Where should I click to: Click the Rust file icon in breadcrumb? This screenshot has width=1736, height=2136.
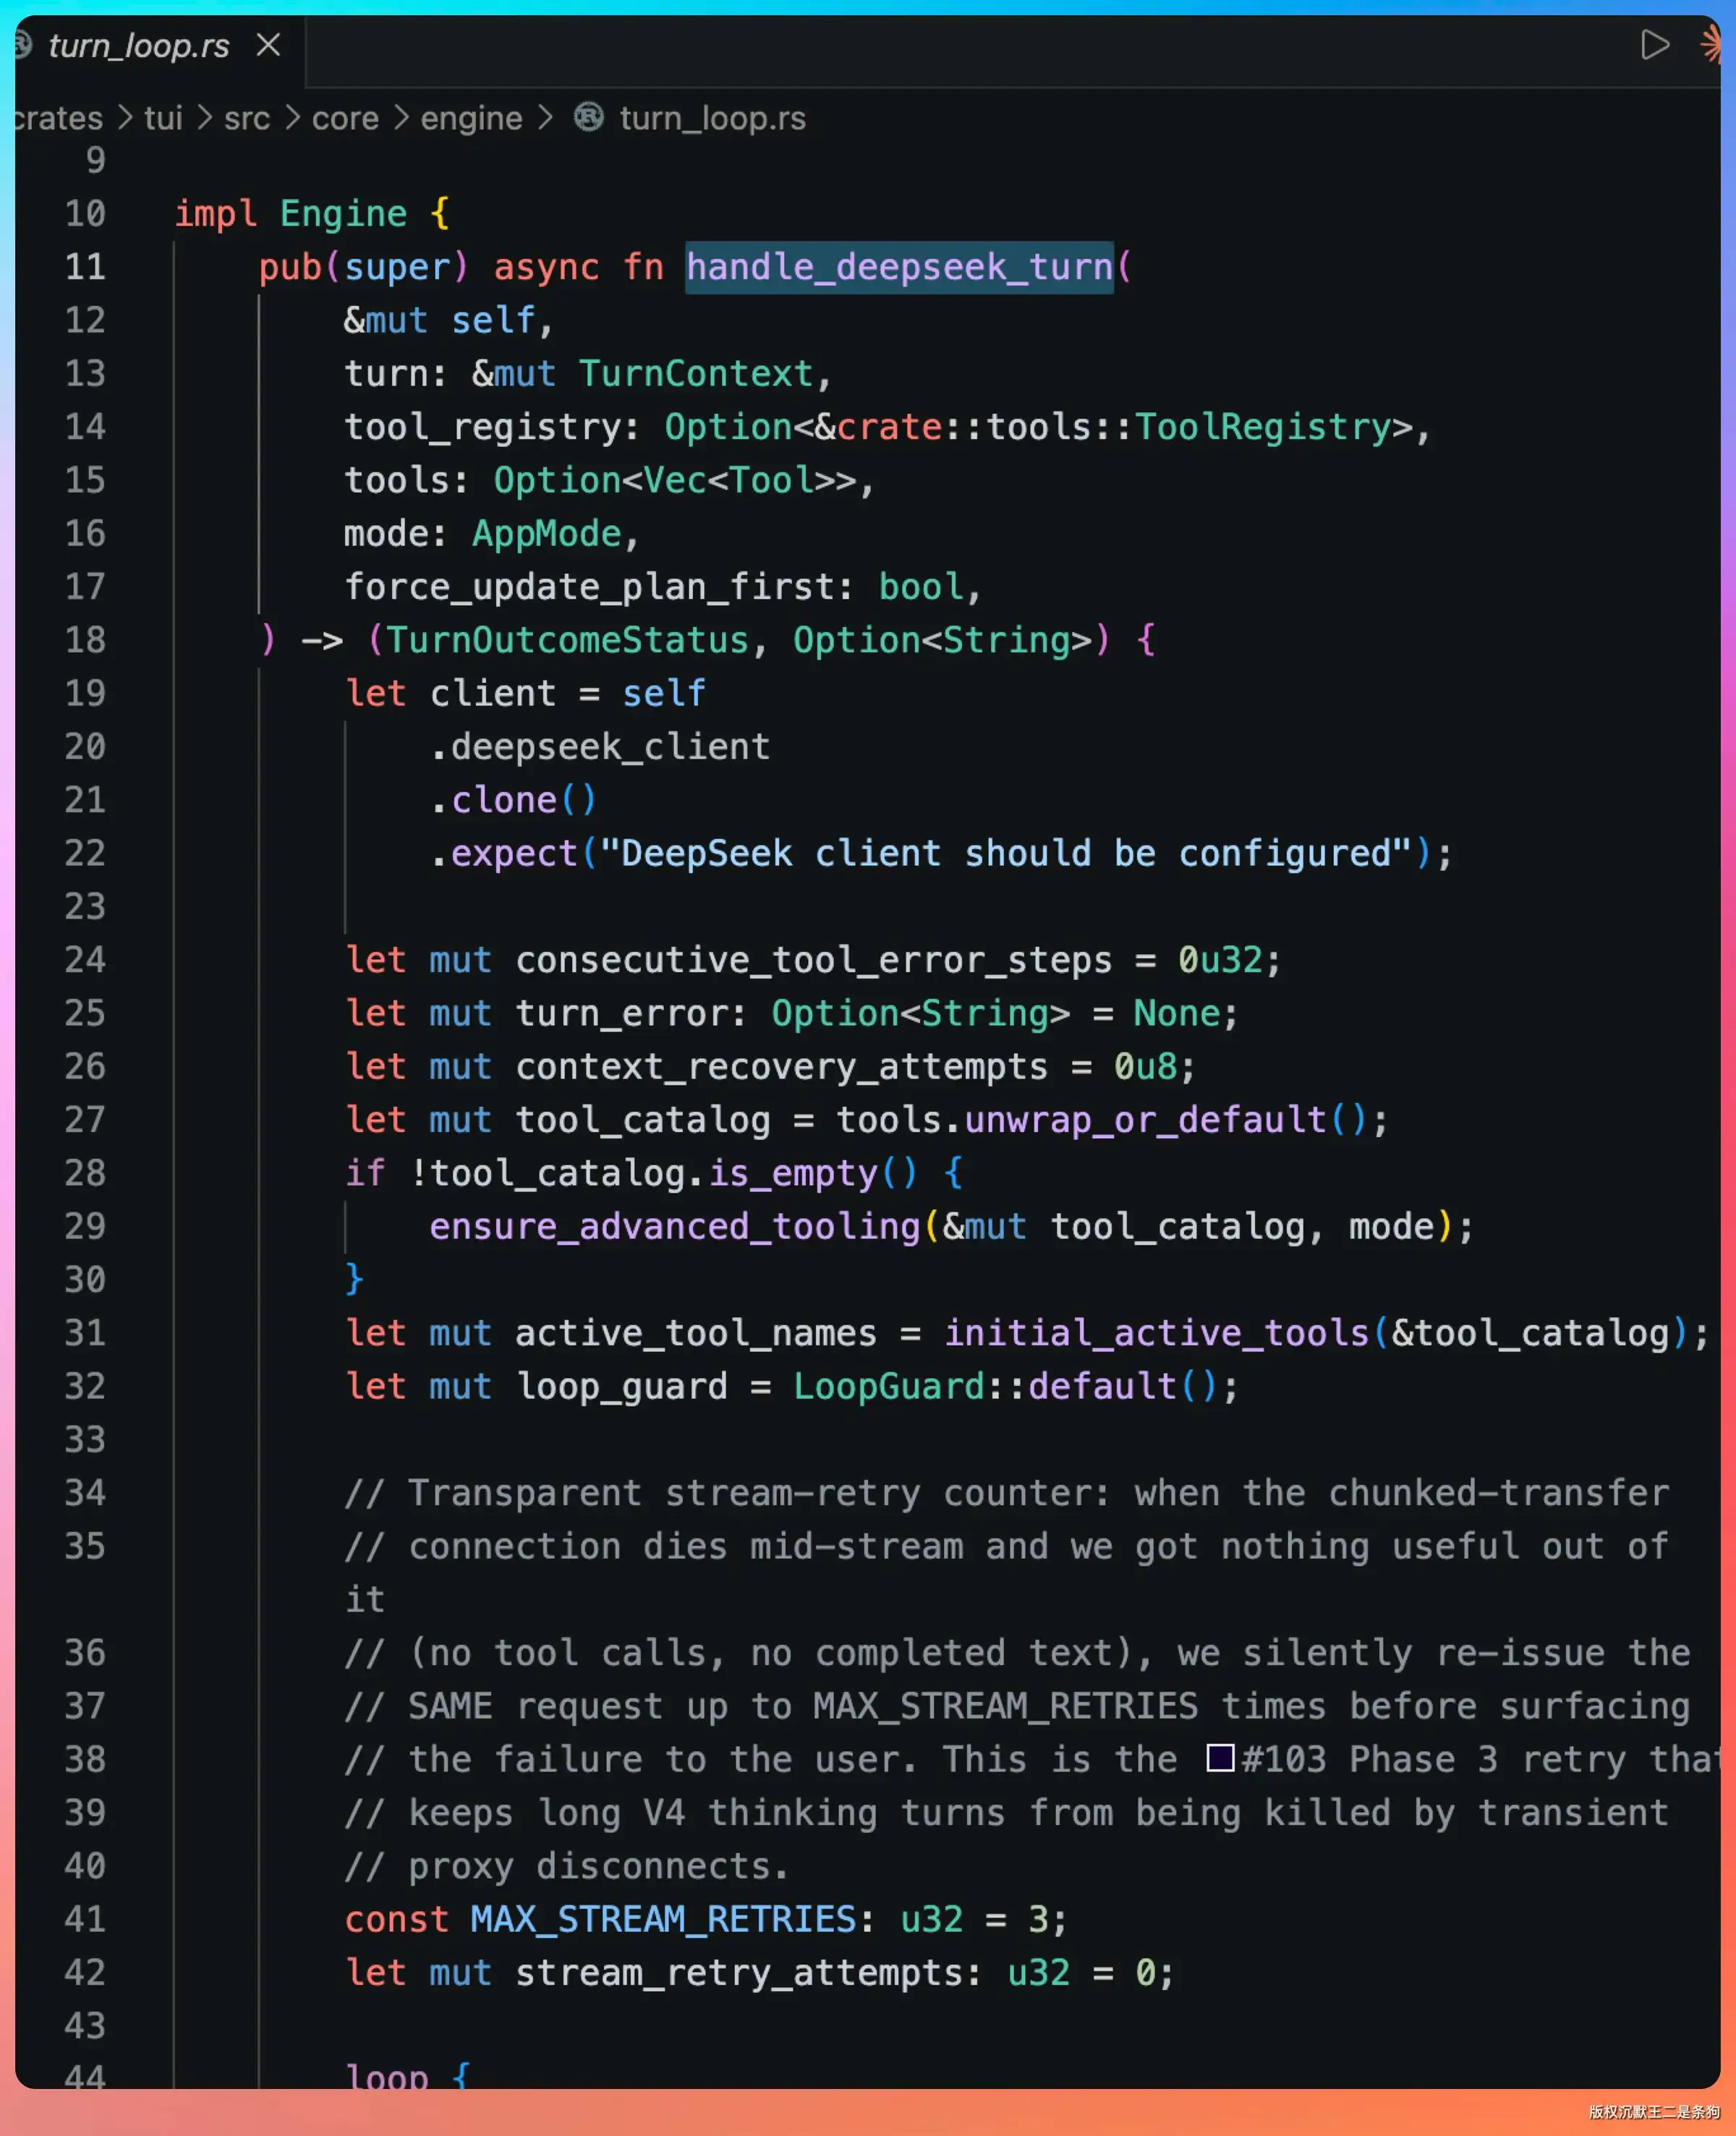pos(589,117)
